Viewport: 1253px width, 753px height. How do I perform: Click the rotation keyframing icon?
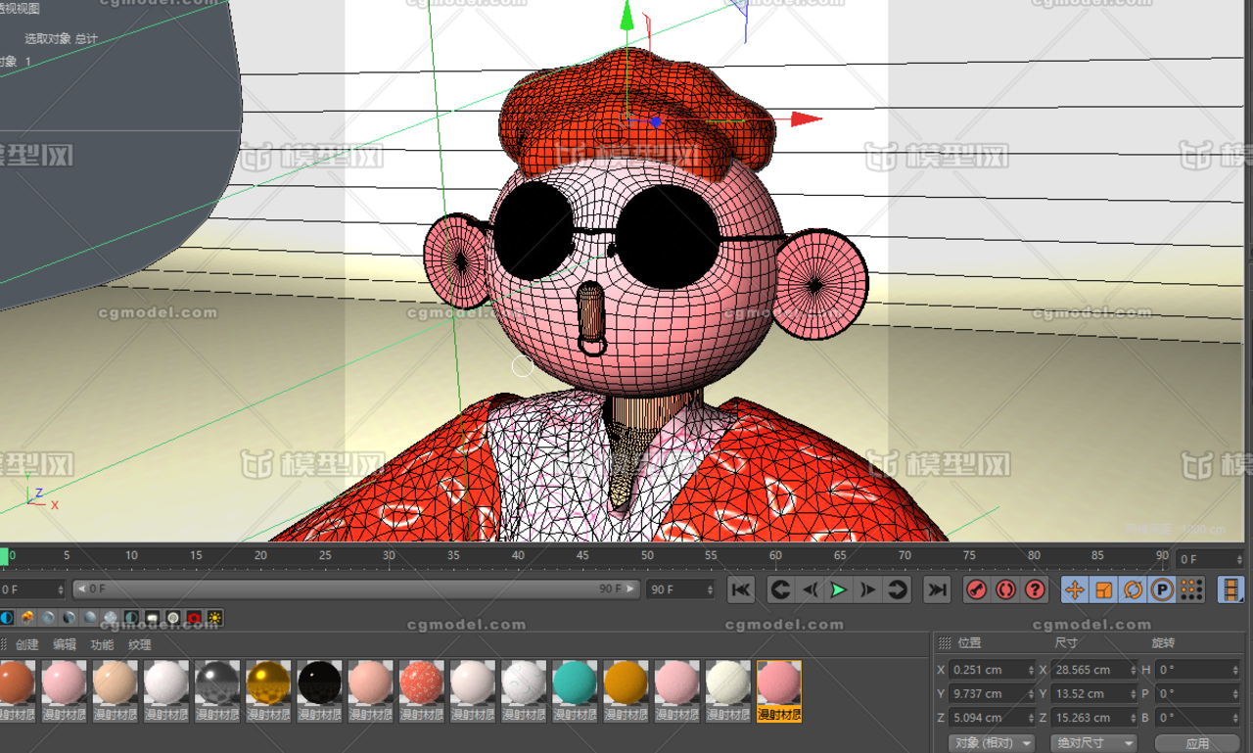click(x=1134, y=589)
